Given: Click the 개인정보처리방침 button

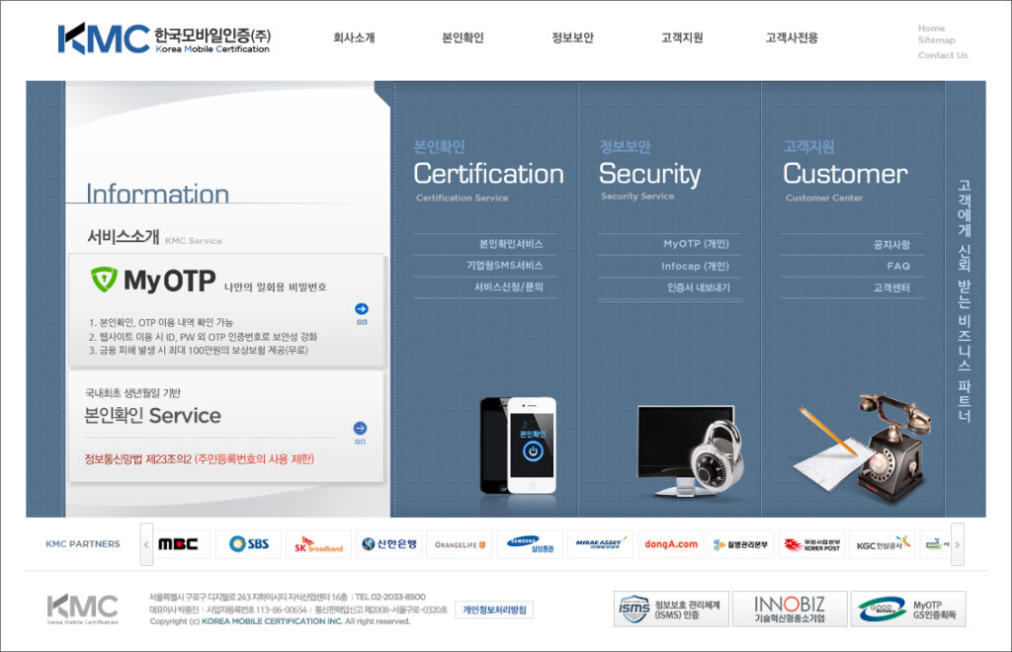Looking at the screenshot, I should [x=494, y=610].
